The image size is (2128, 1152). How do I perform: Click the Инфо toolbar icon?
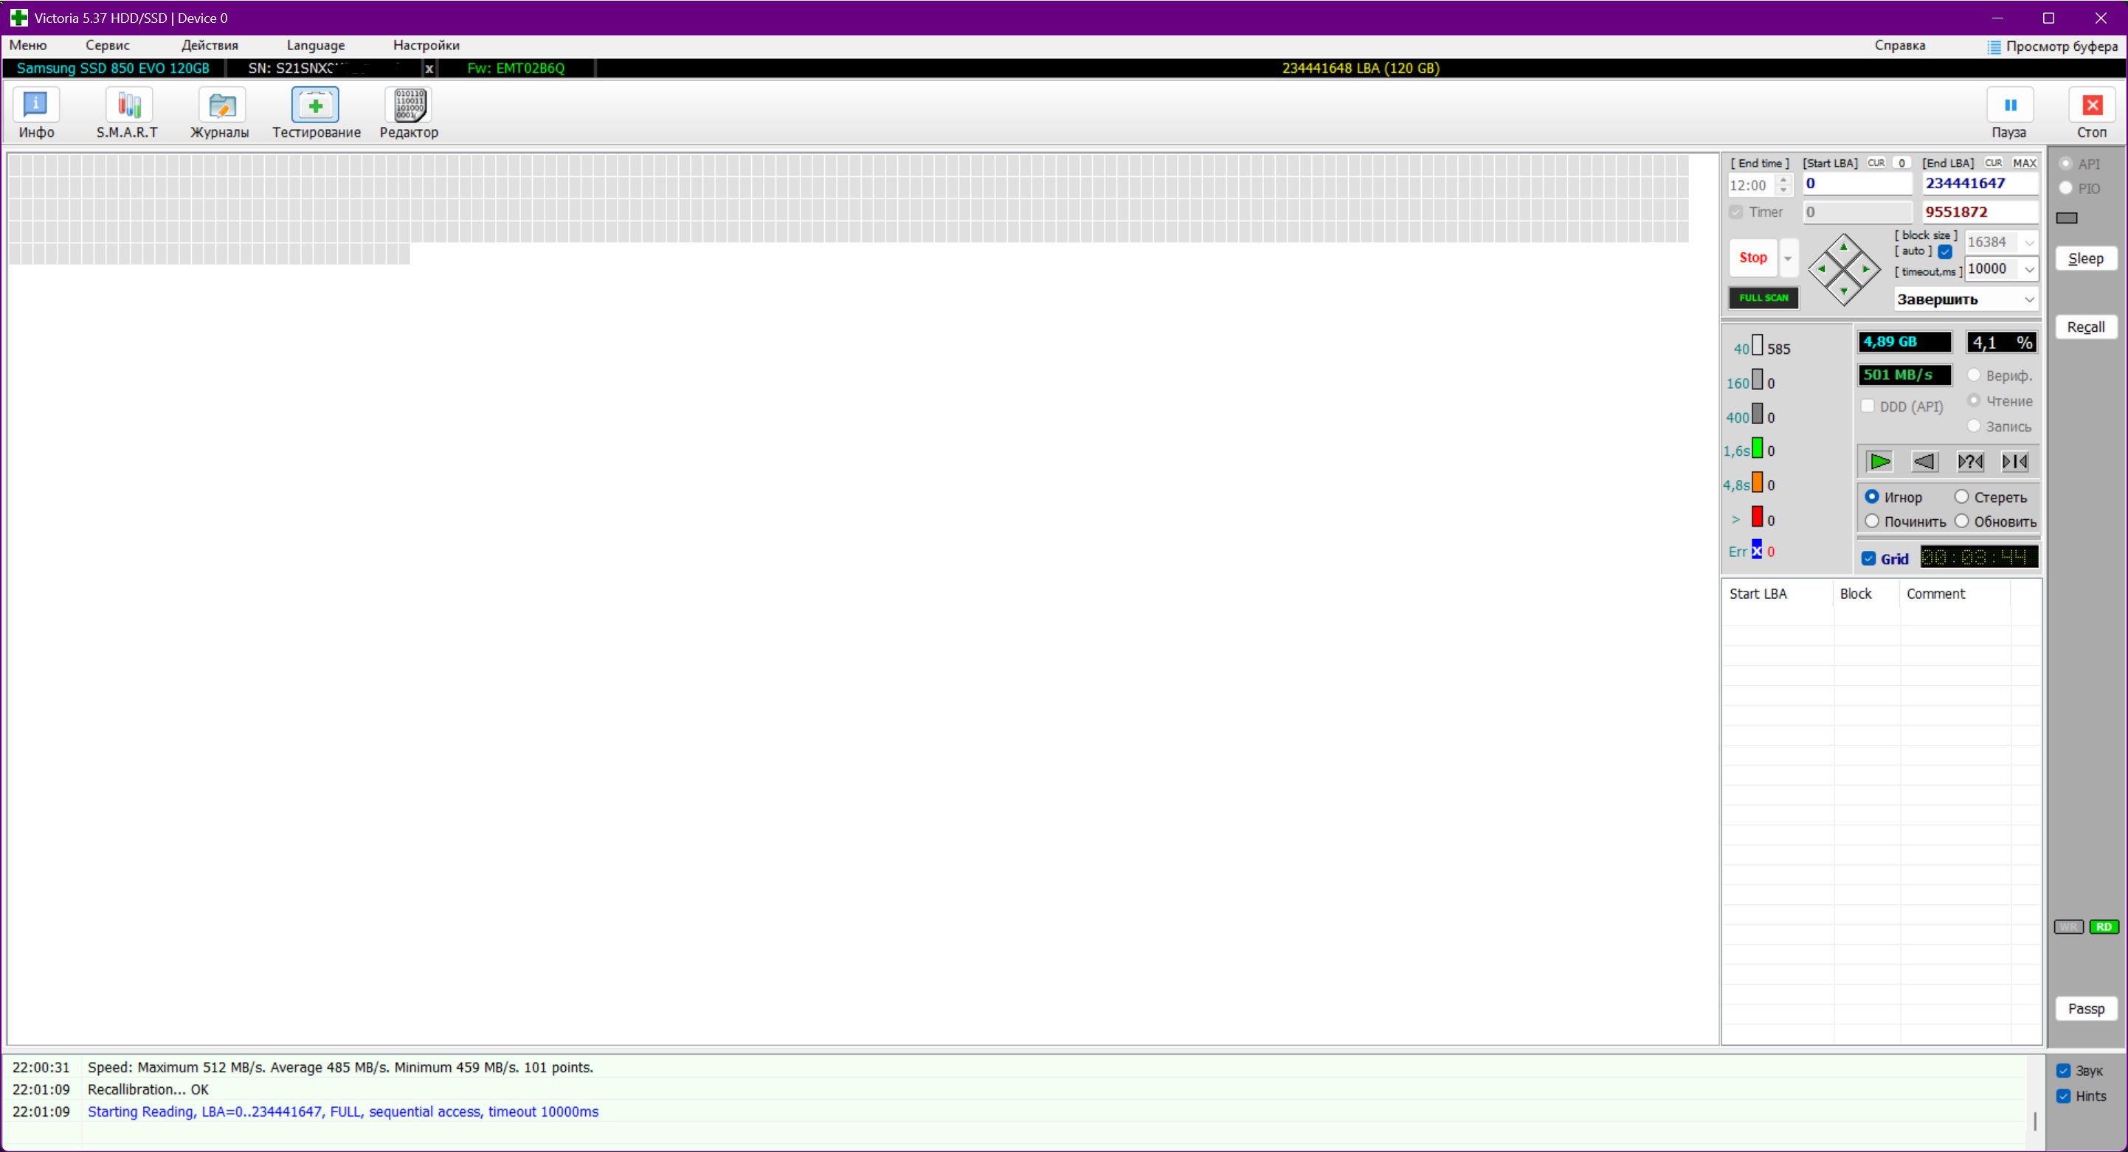coord(36,106)
